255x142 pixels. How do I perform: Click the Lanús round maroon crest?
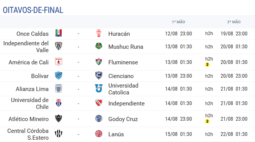tap(99, 134)
